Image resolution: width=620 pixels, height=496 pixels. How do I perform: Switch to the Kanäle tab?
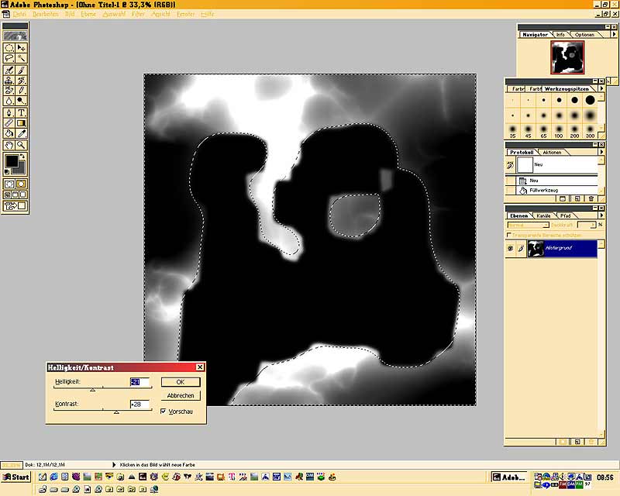click(x=543, y=215)
